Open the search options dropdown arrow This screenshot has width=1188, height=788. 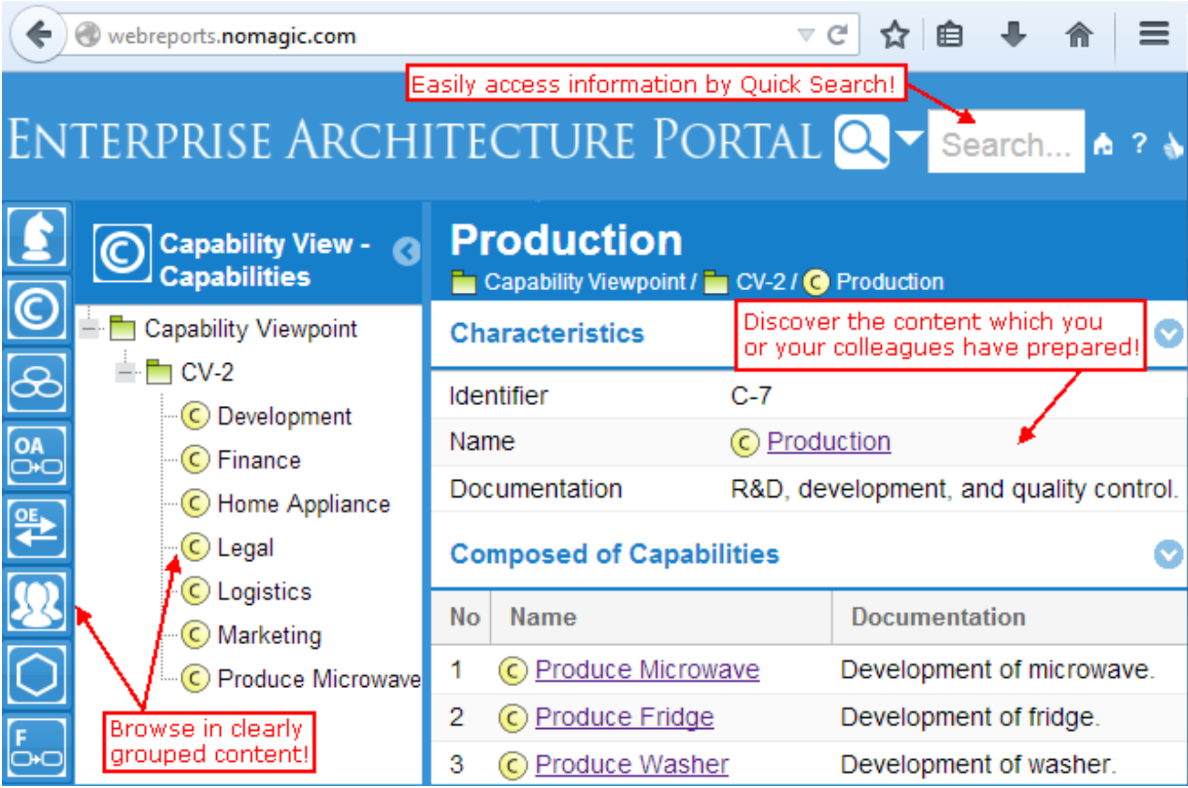pyautogui.click(x=909, y=138)
